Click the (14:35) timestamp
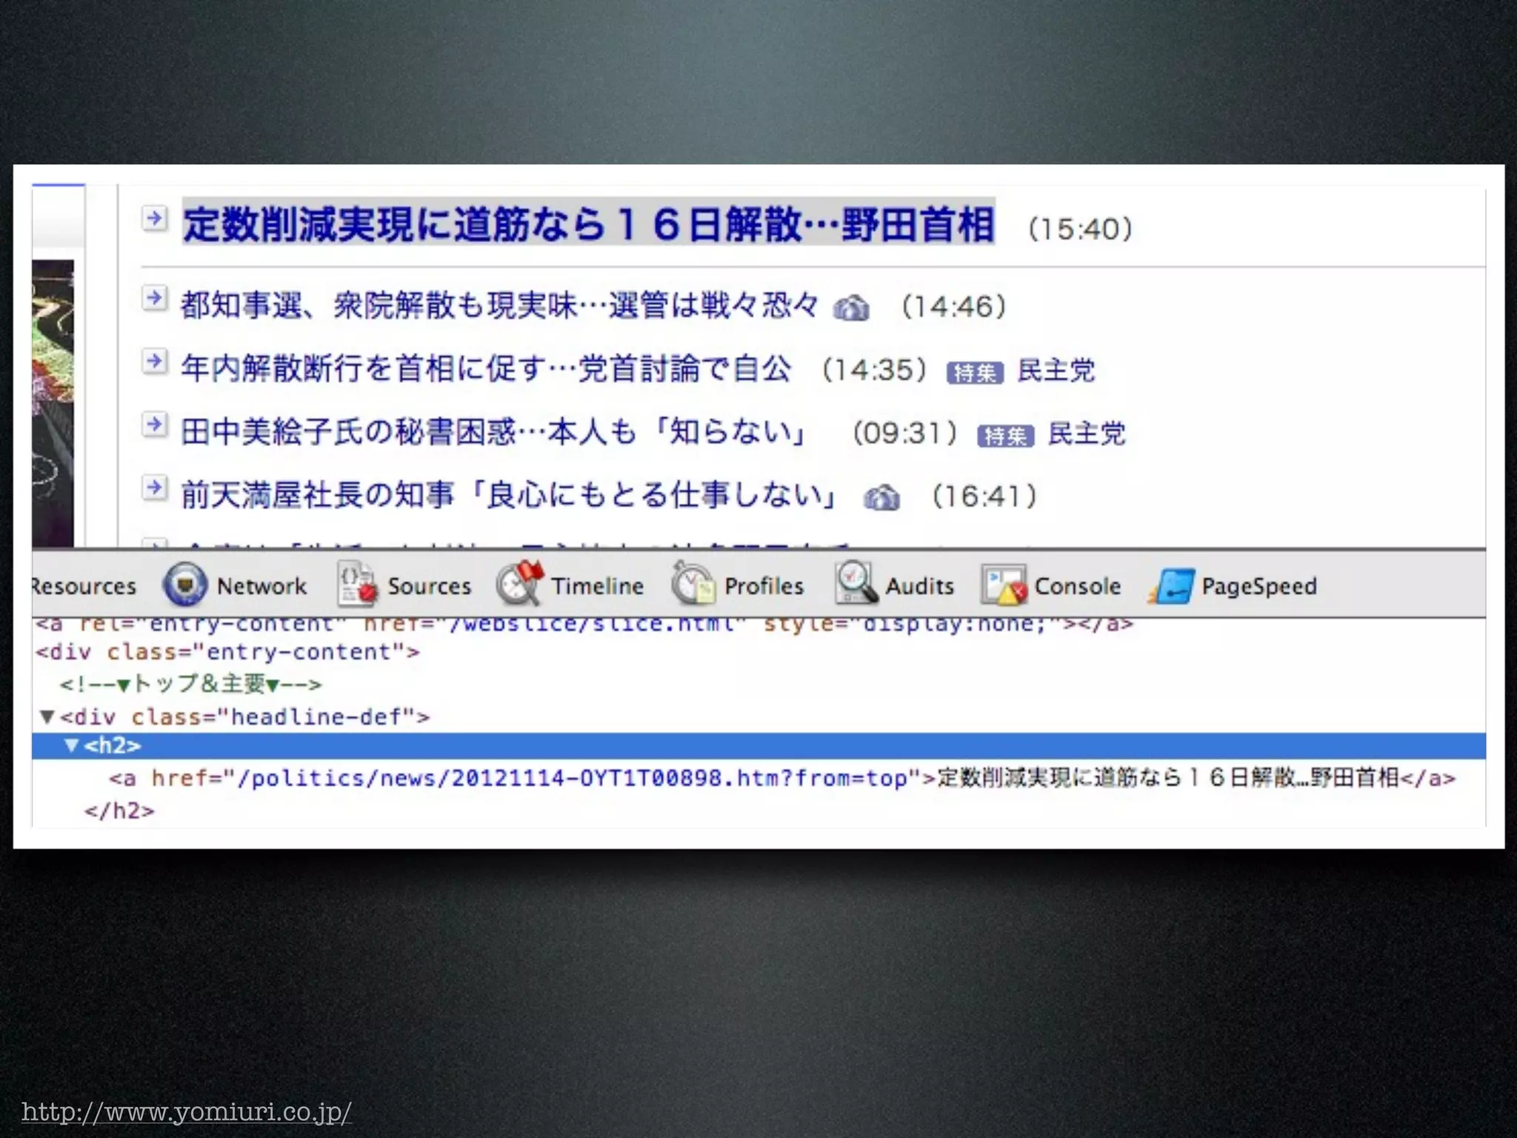This screenshot has width=1517, height=1138. [875, 369]
